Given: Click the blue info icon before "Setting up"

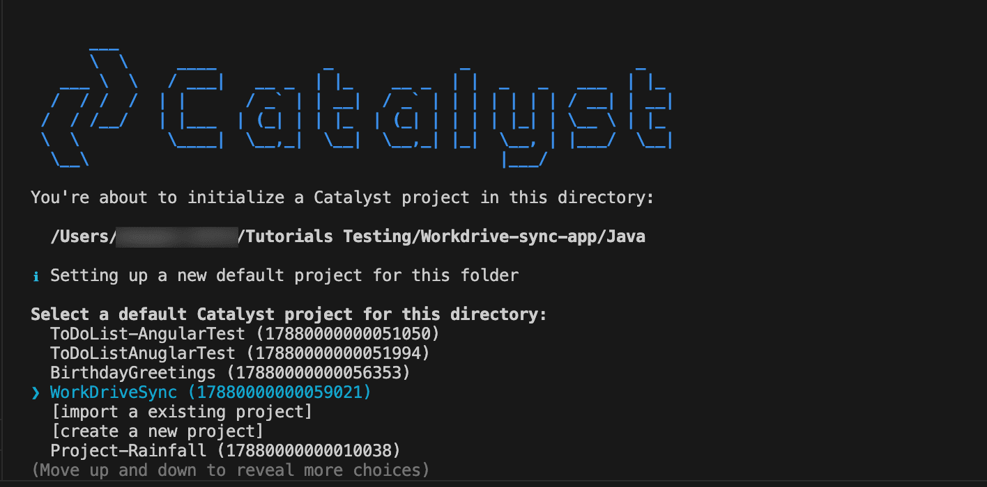Looking at the screenshot, I should pyautogui.click(x=36, y=276).
